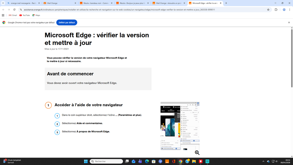
Task: Open the network tray icon
Action: (x=273, y=161)
